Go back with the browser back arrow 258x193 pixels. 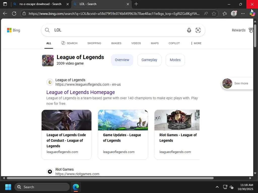[x=5, y=14]
